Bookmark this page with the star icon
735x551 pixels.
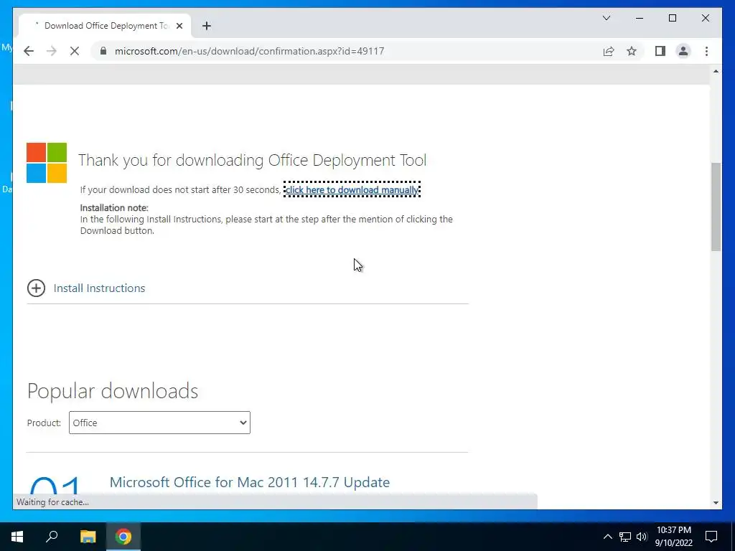632,51
